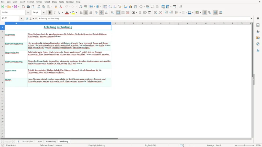262x147 pixels.
Task: Select row 9 header
Action: pyautogui.click(x=2, y=89)
